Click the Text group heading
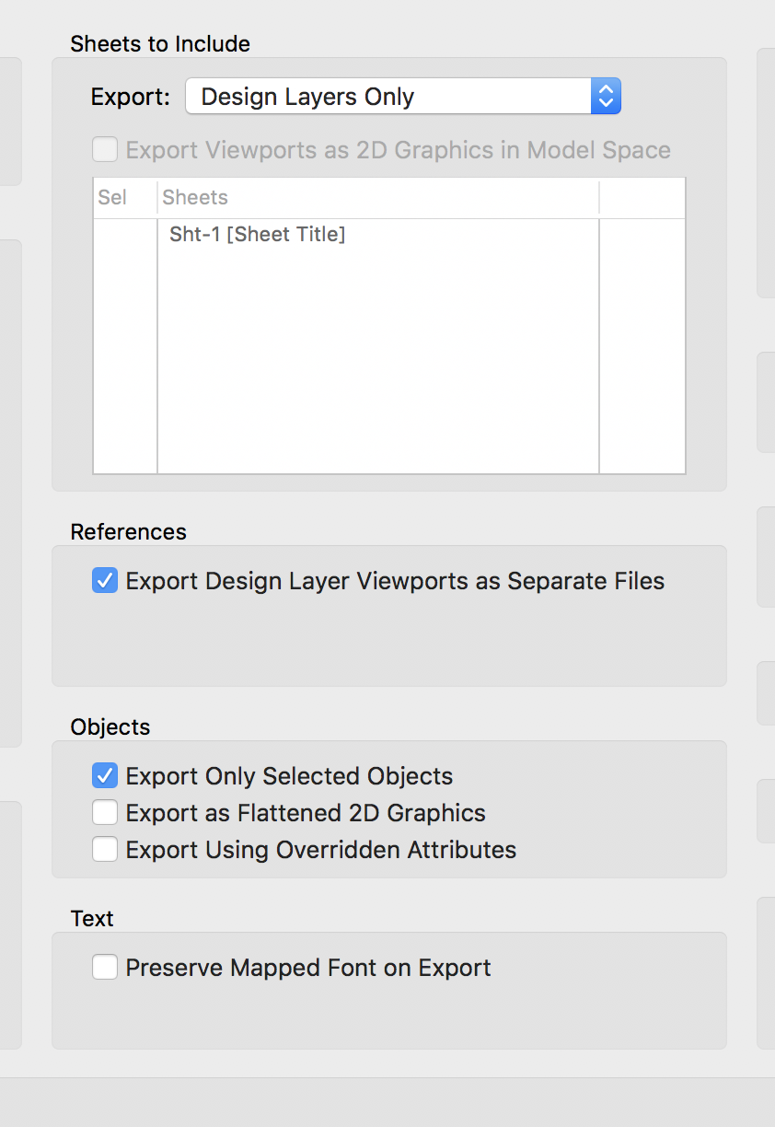The image size is (775, 1127). click(x=92, y=919)
